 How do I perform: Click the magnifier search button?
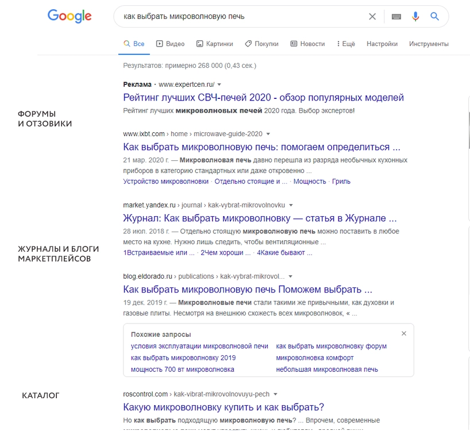434,16
